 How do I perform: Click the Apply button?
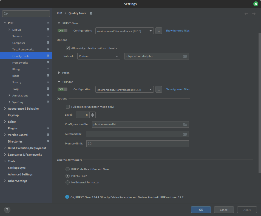(247, 210)
